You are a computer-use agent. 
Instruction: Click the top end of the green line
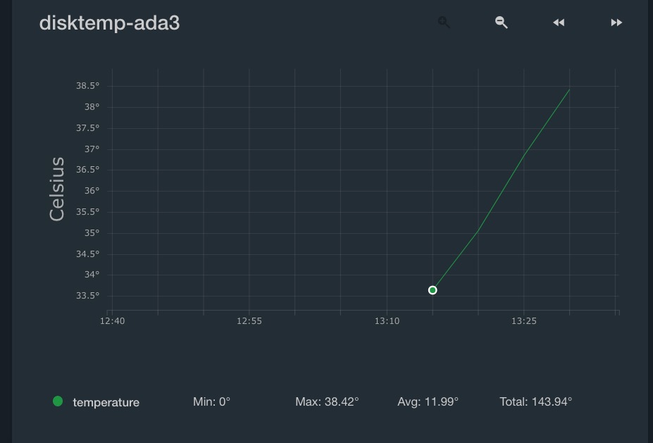[x=569, y=89]
